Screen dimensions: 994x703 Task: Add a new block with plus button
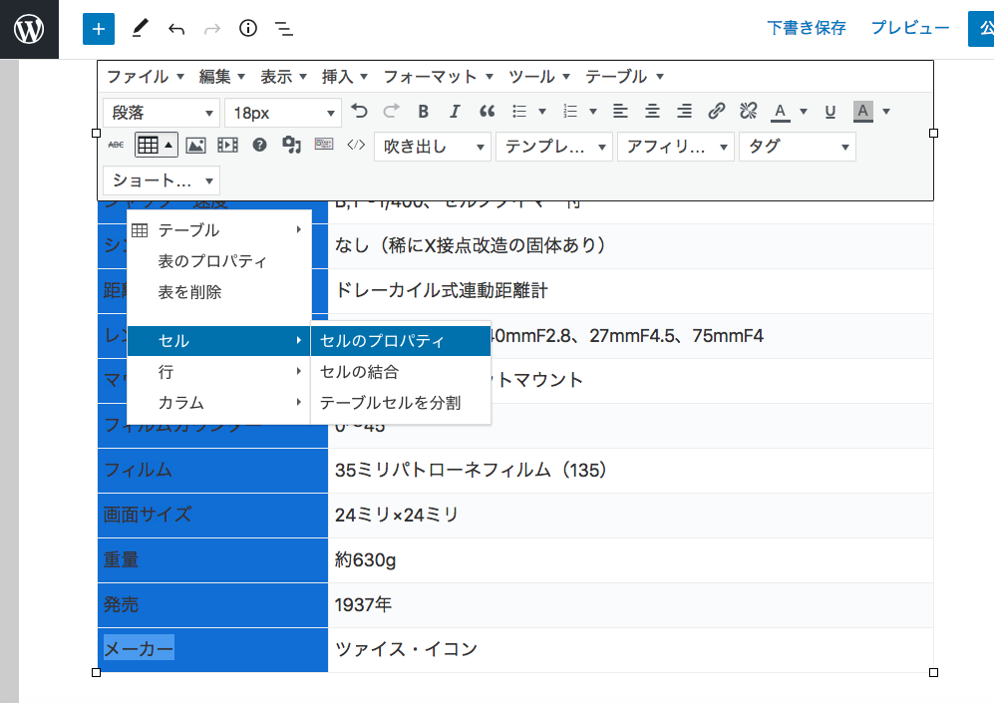point(99,29)
